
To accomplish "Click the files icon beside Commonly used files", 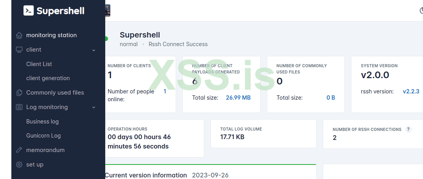I will (19, 93).
